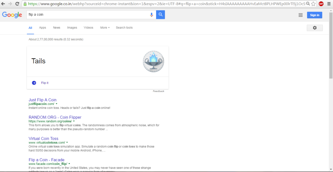Switch to the Videos tab
Viewport: 333px width, 172px height.
(88, 28)
